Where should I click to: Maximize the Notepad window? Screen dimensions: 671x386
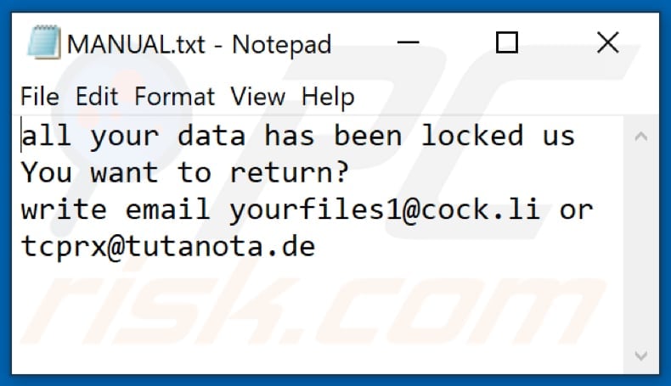tap(507, 42)
